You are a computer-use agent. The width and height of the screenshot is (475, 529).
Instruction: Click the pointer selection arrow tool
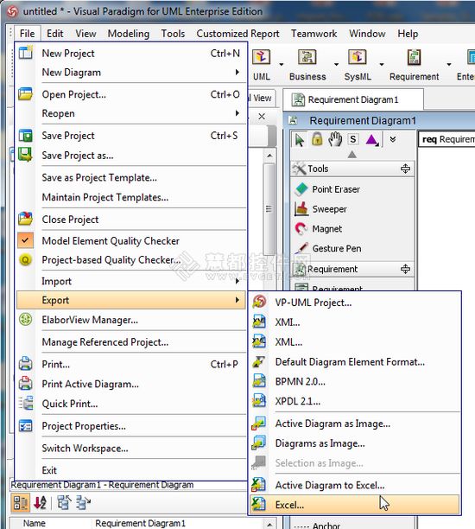point(300,139)
